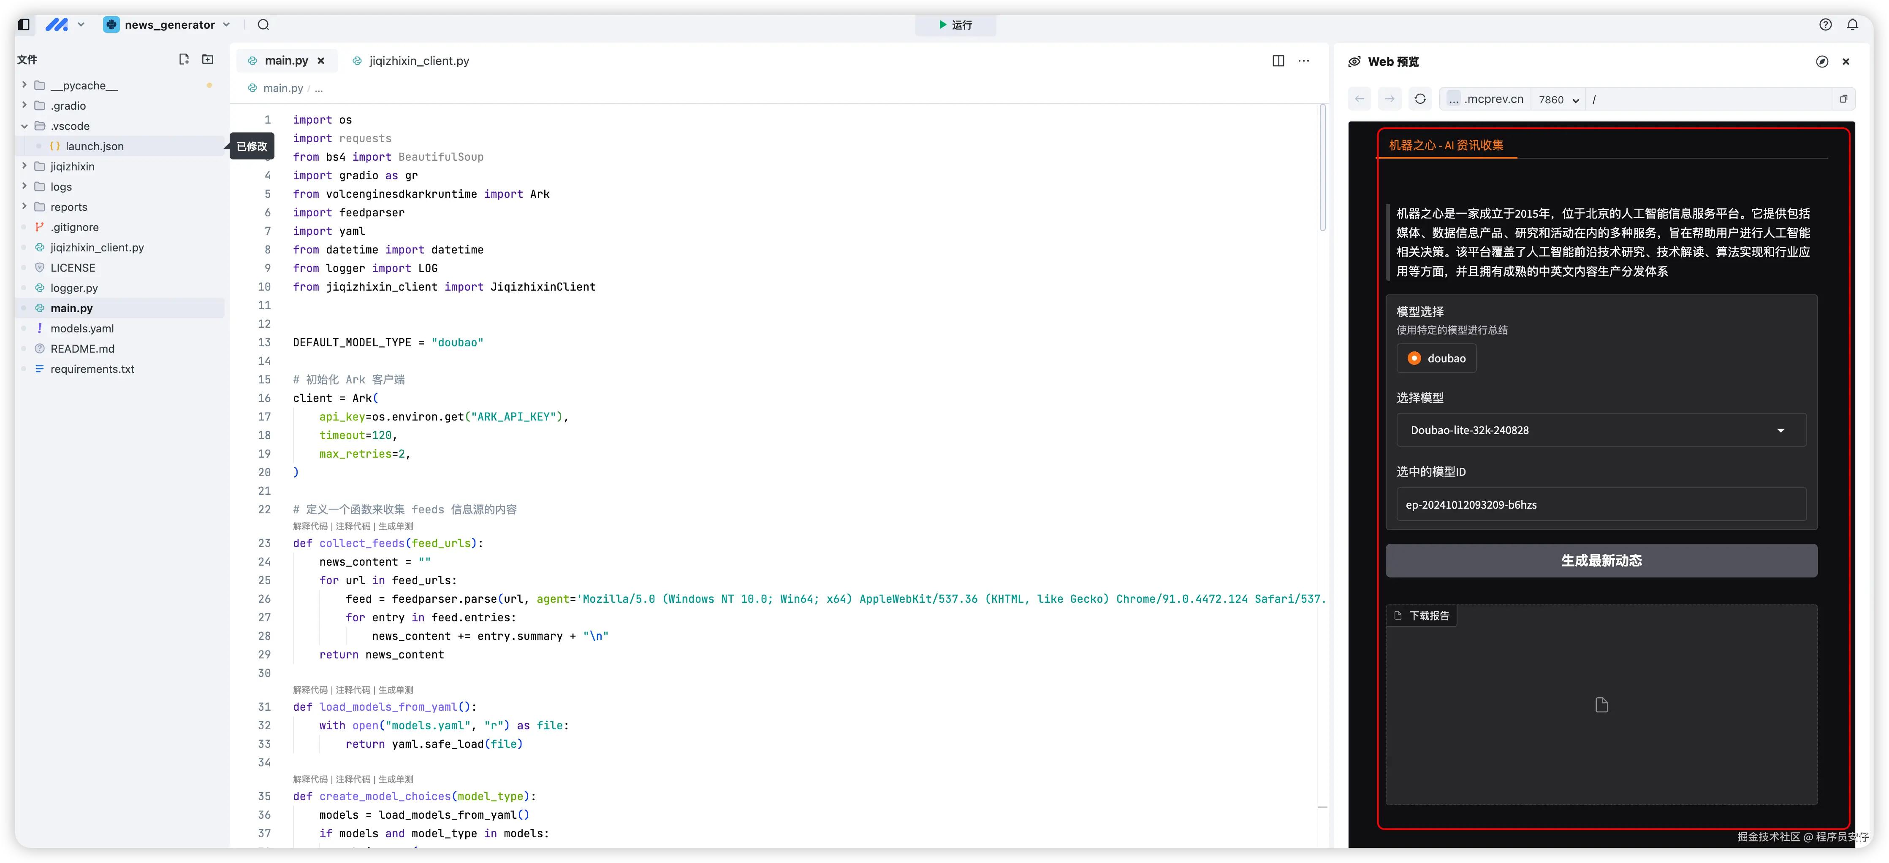Open the editor more-options ellipsis
1889x863 pixels.
click(1304, 61)
